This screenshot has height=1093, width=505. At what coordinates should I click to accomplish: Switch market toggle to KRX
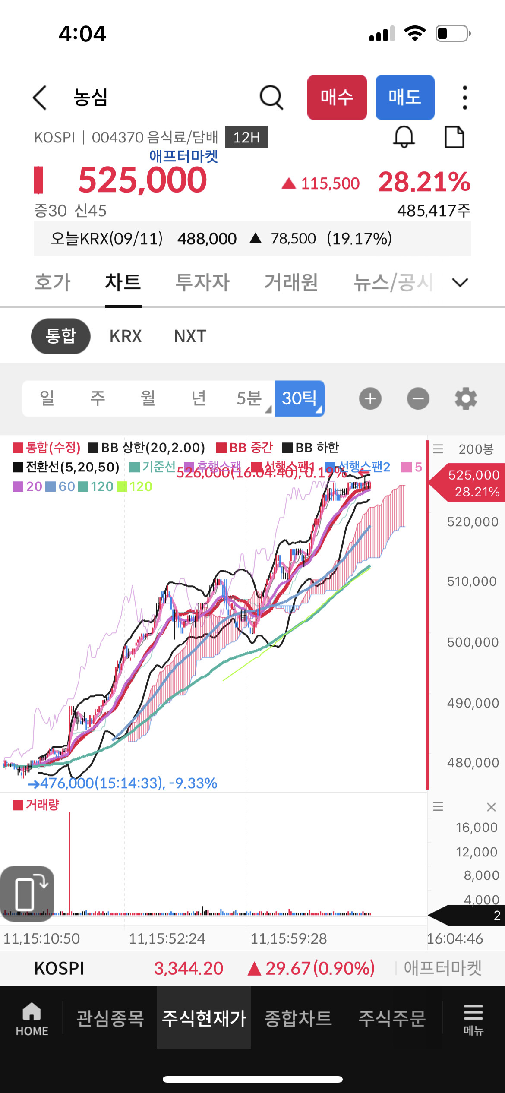126,336
